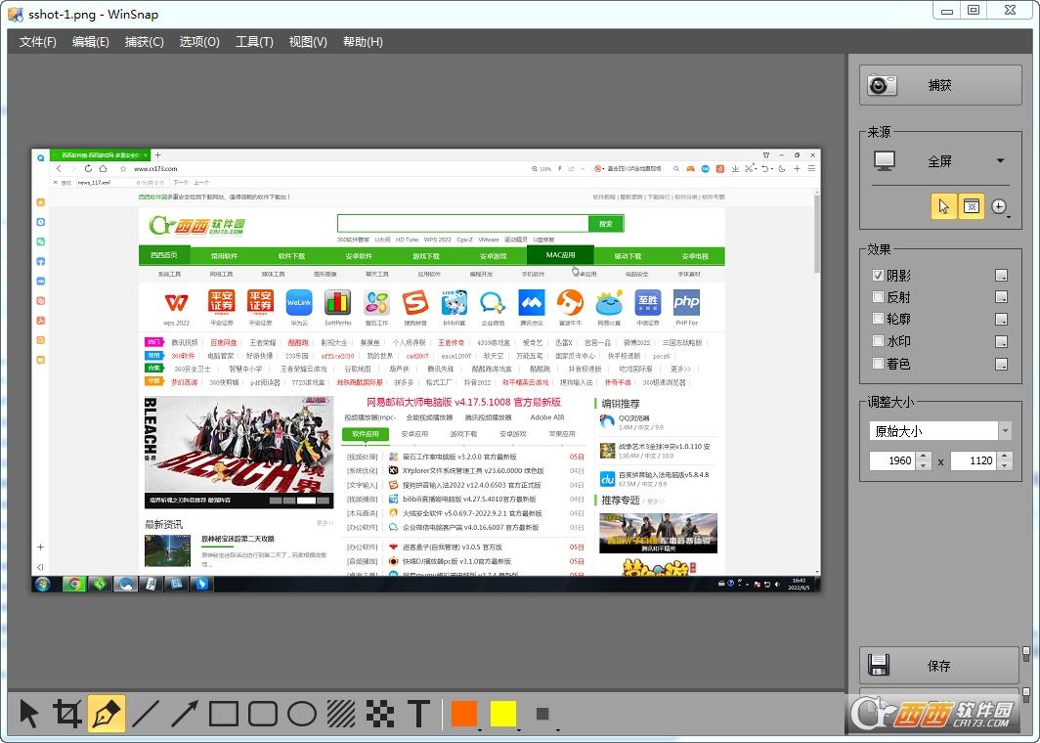Enable the 轮廓 outline effect checkbox
The height and width of the screenshot is (743, 1040).
(x=878, y=319)
